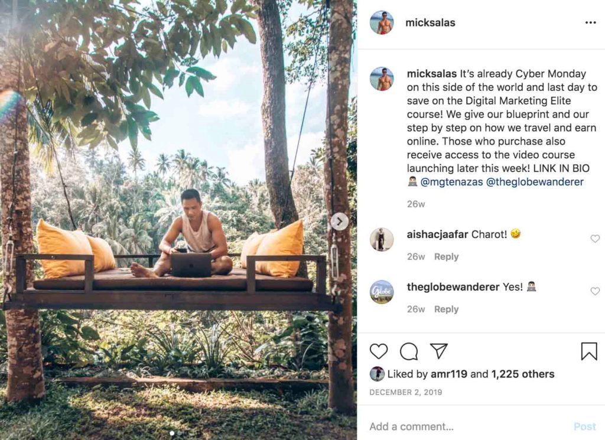Go to next photo with carousel arrow
Screen dimensions: 605x440
(x=339, y=221)
